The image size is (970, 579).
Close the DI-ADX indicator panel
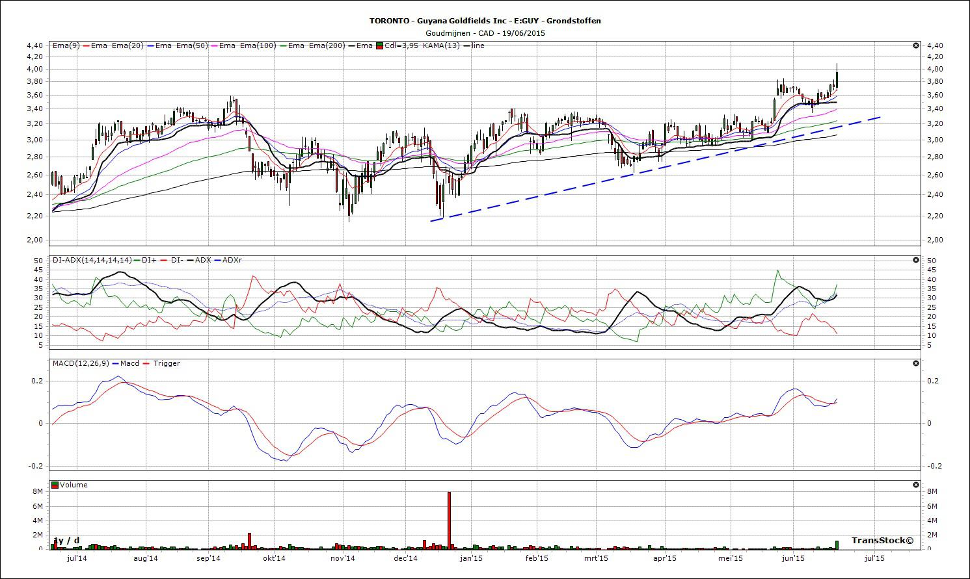[916, 260]
